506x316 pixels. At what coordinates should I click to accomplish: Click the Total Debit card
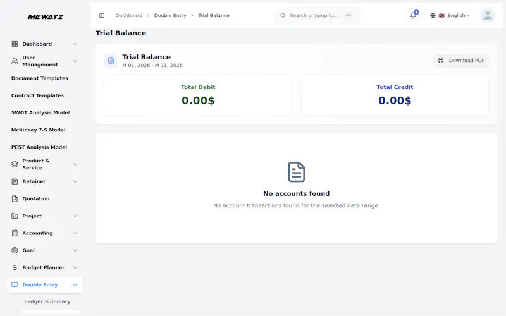(x=198, y=95)
